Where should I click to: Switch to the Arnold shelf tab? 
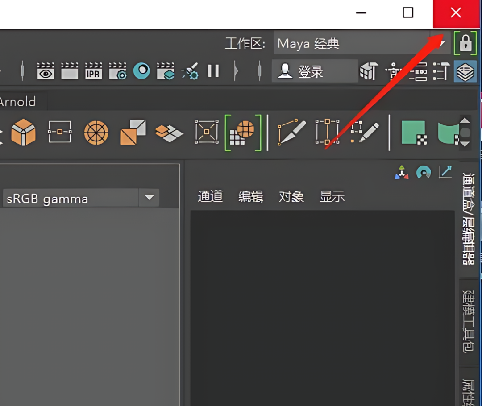click(x=17, y=102)
